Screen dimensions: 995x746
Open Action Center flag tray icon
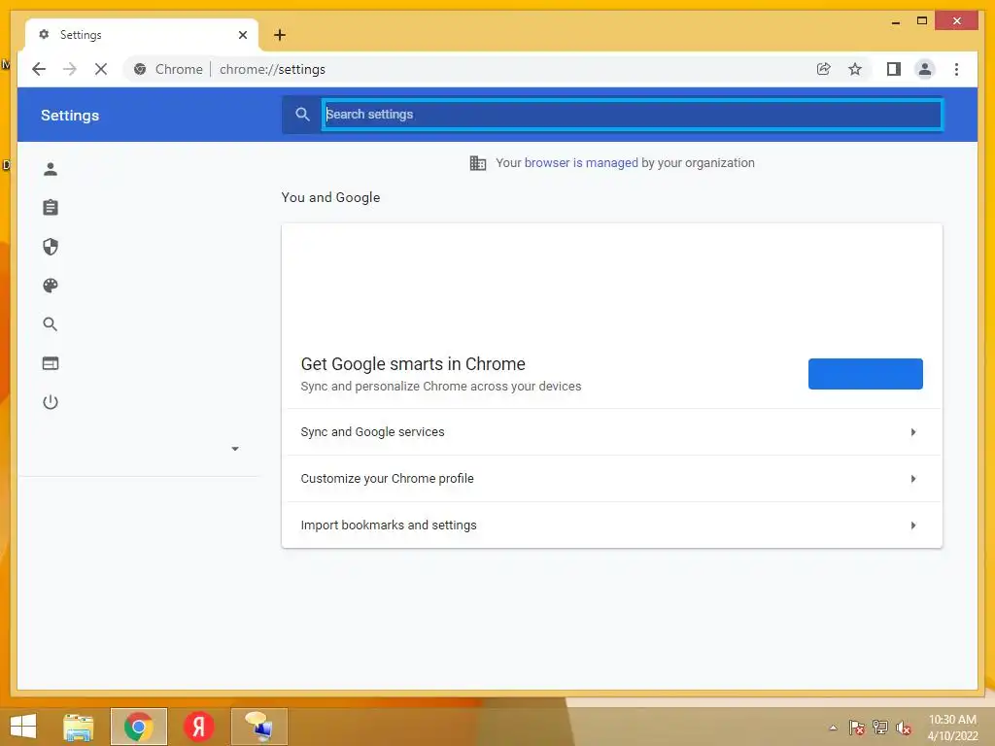pos(857,728)
